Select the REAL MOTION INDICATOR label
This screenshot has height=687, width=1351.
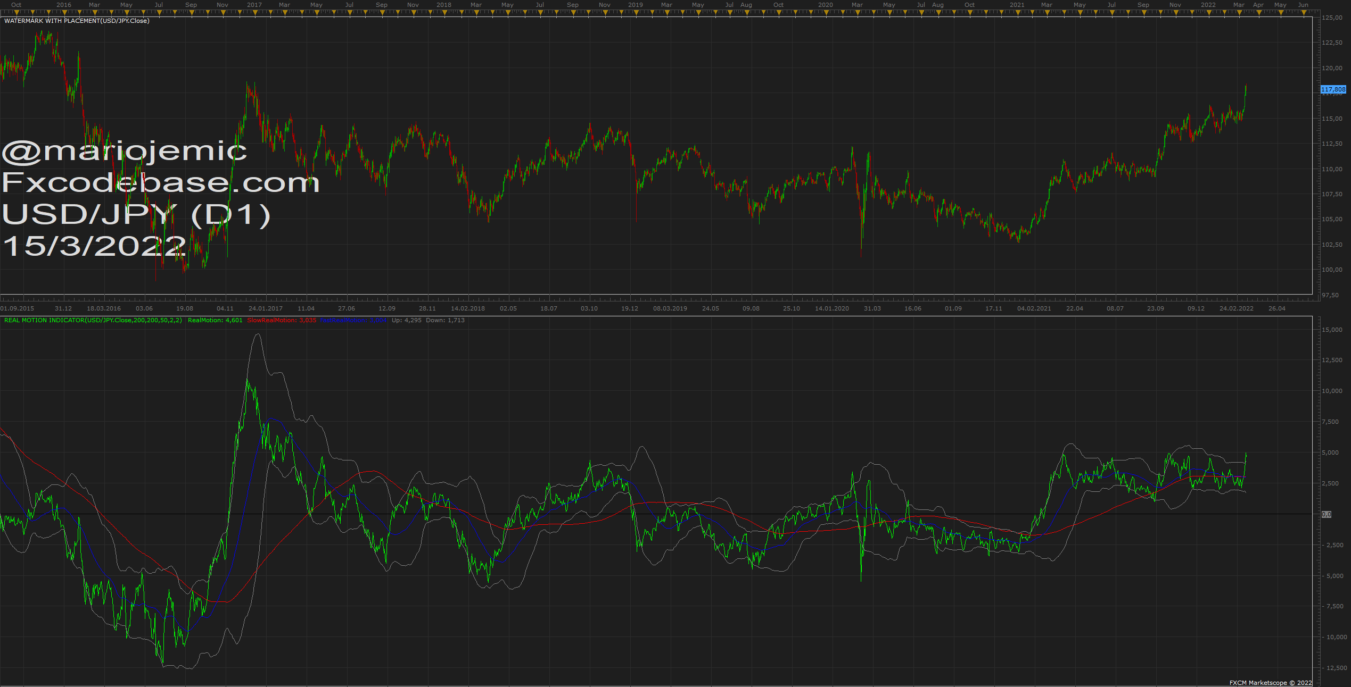point(93,320)
